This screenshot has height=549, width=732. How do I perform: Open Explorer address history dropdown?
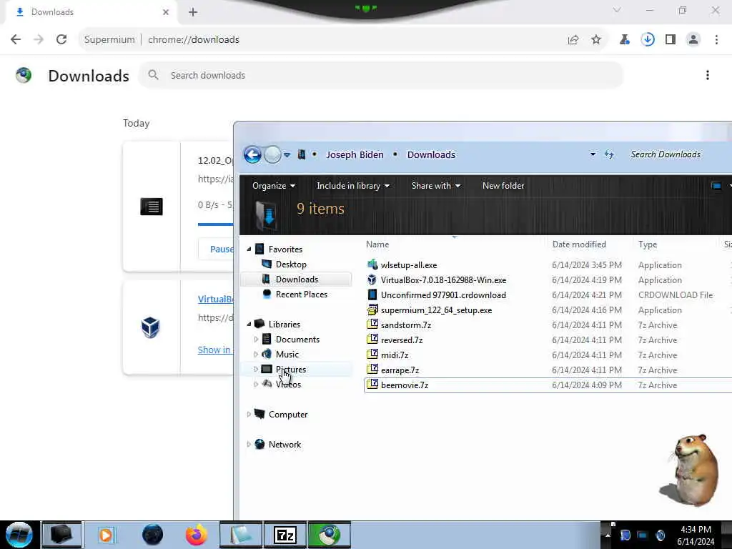[x=593, y=154]
